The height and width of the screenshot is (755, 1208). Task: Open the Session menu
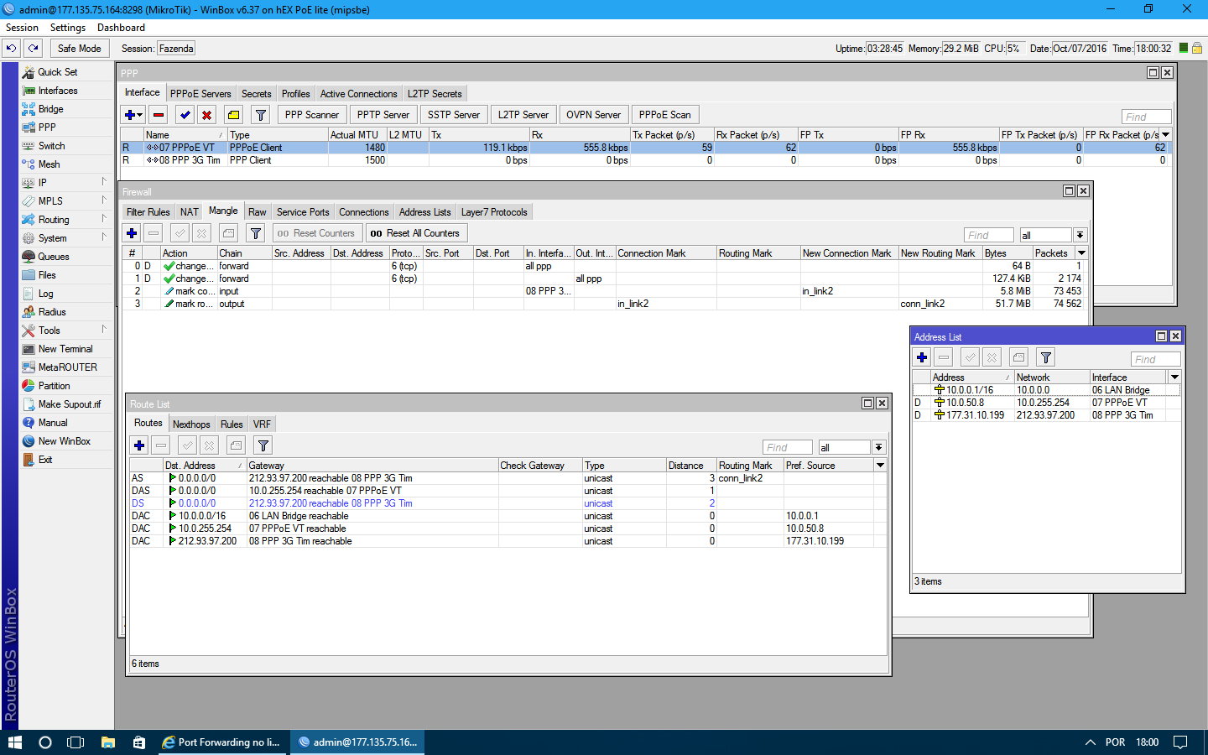tap(23, 28)
